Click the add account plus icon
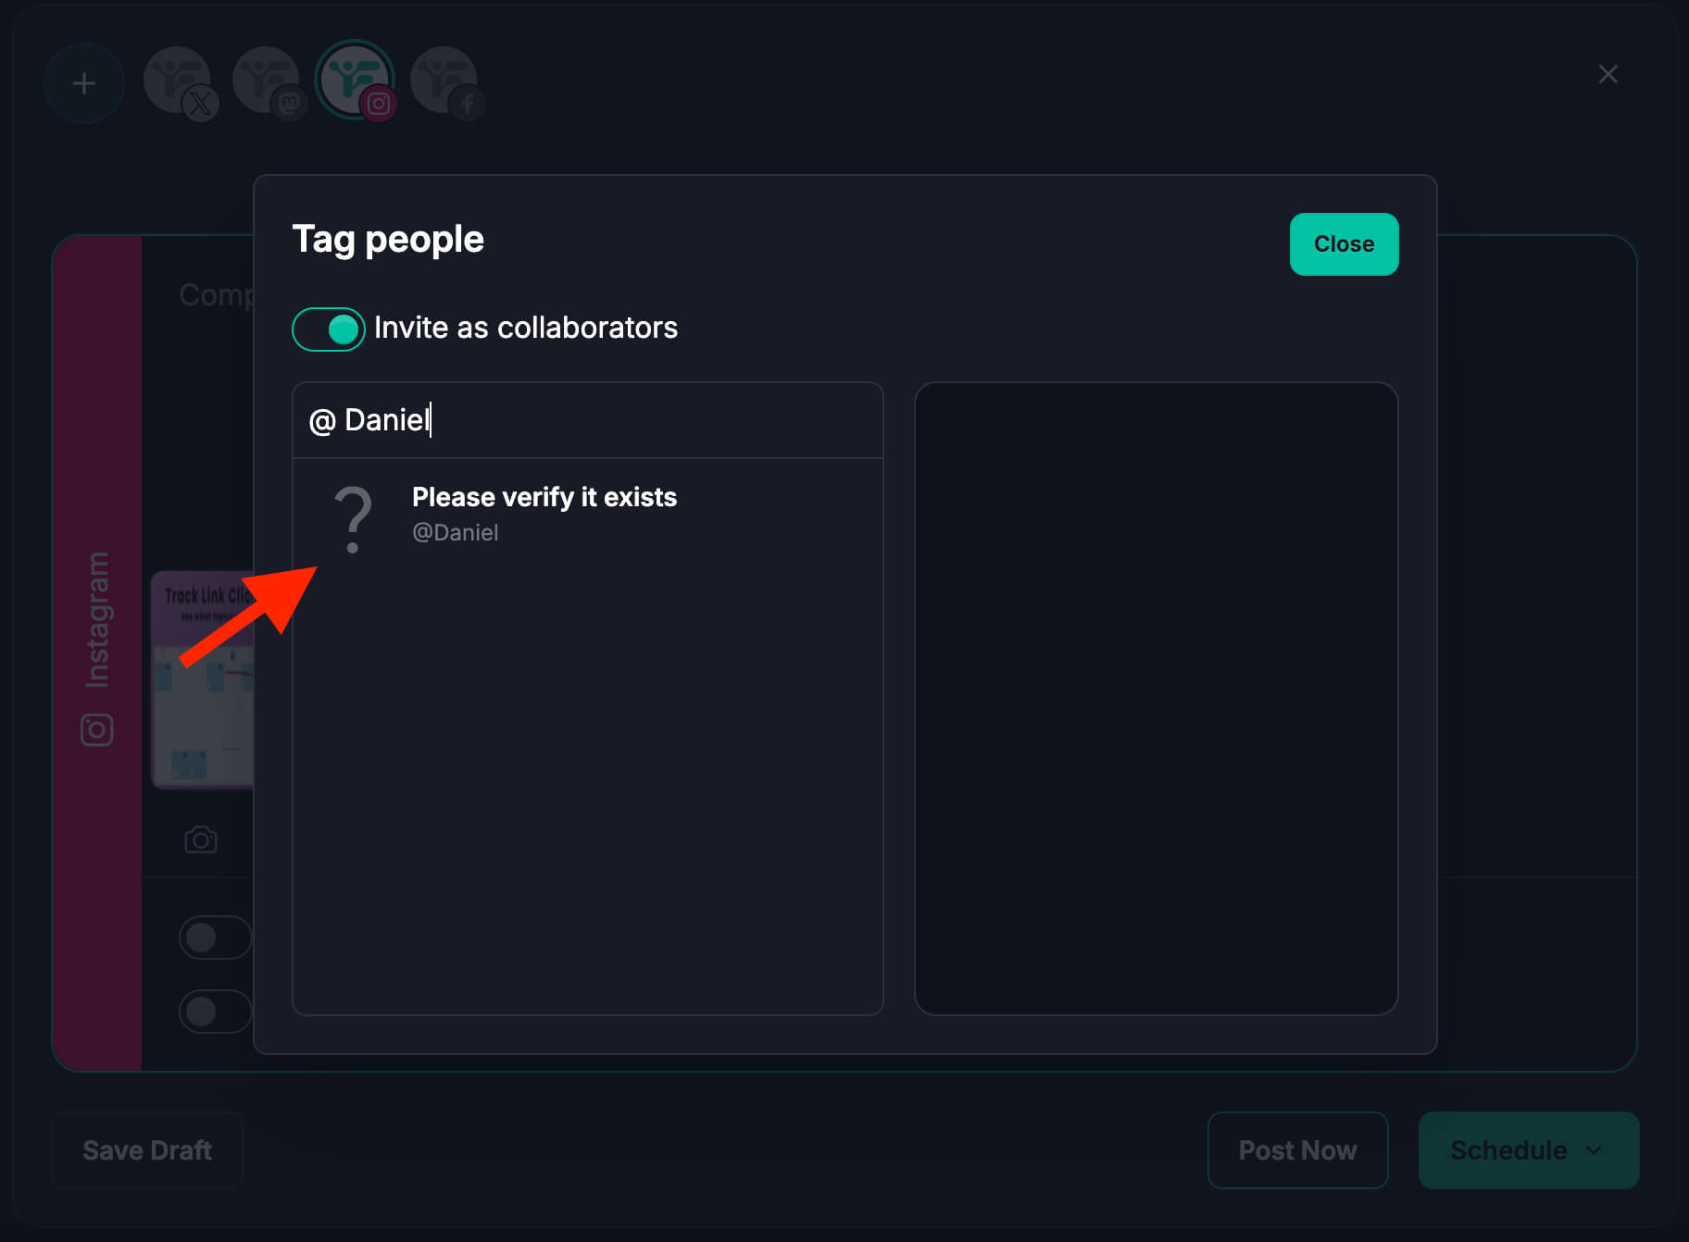Screen dimensions: 1689x1242 [84, 83]
